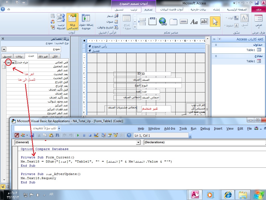This screenshot has height=200, width=266.
Task: Open Windows Explorer folder from taskbar
Action: 243,195
